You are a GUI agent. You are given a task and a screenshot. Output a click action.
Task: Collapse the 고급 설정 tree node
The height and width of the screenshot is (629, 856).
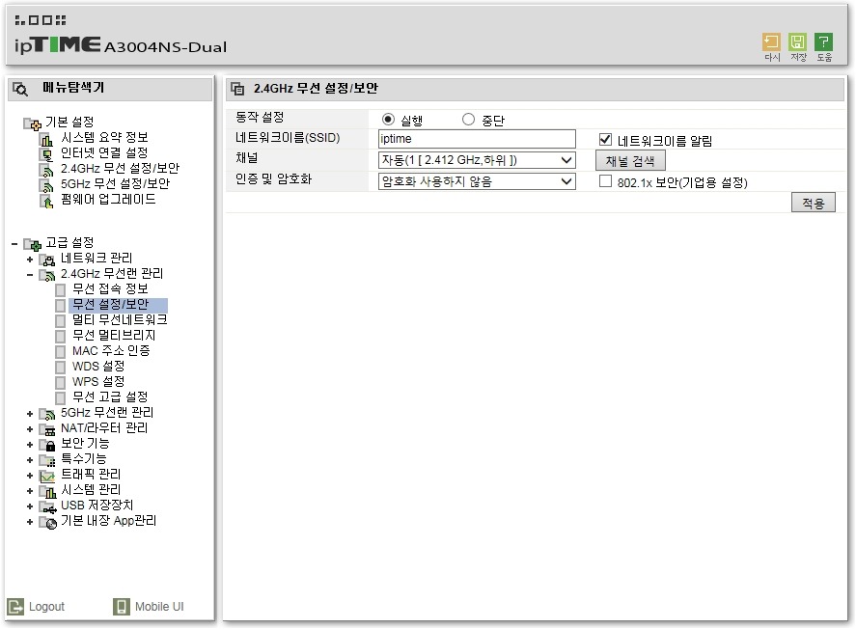coord(14,244)
